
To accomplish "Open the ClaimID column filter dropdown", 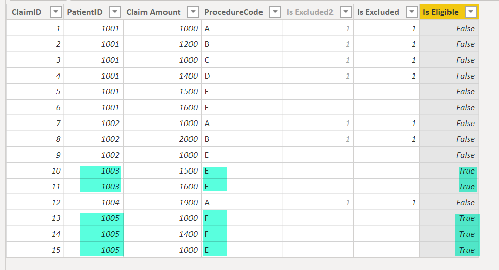I will click(55, 12).
